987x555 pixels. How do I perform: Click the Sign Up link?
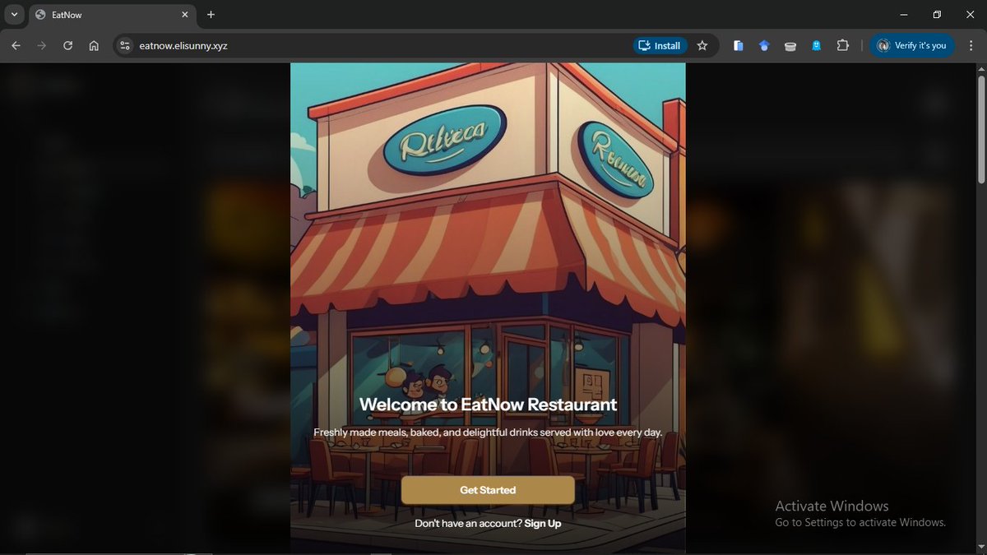(543, 524)
